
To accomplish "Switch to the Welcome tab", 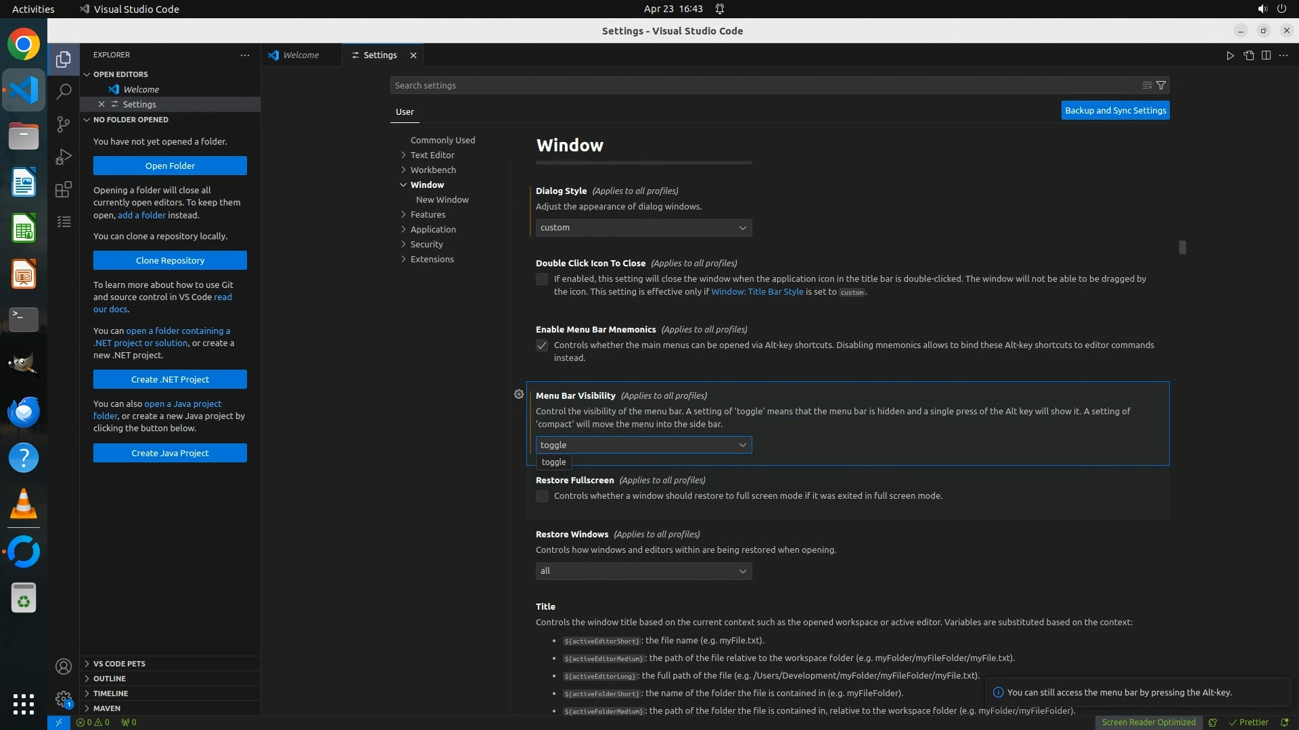I will [x=300, y=55].
